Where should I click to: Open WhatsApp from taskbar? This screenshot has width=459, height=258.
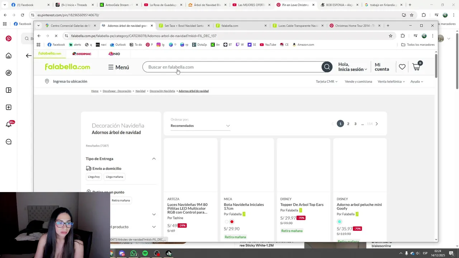[x=133, y=253]
